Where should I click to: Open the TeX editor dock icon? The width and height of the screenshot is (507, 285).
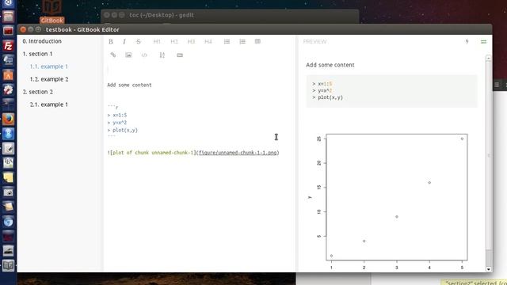[8, 163]
